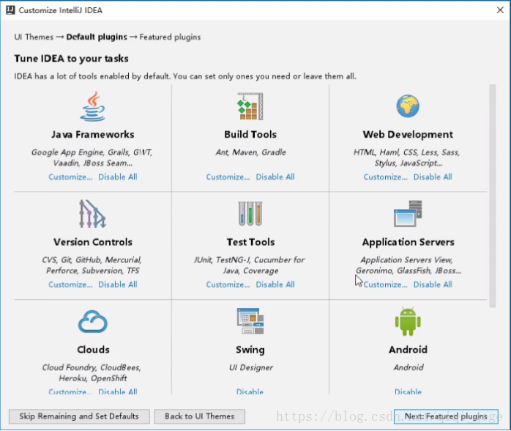Viewport: 511px width, 431px height.
Task: Click the Version Controls branches icon
Action: 93,214
